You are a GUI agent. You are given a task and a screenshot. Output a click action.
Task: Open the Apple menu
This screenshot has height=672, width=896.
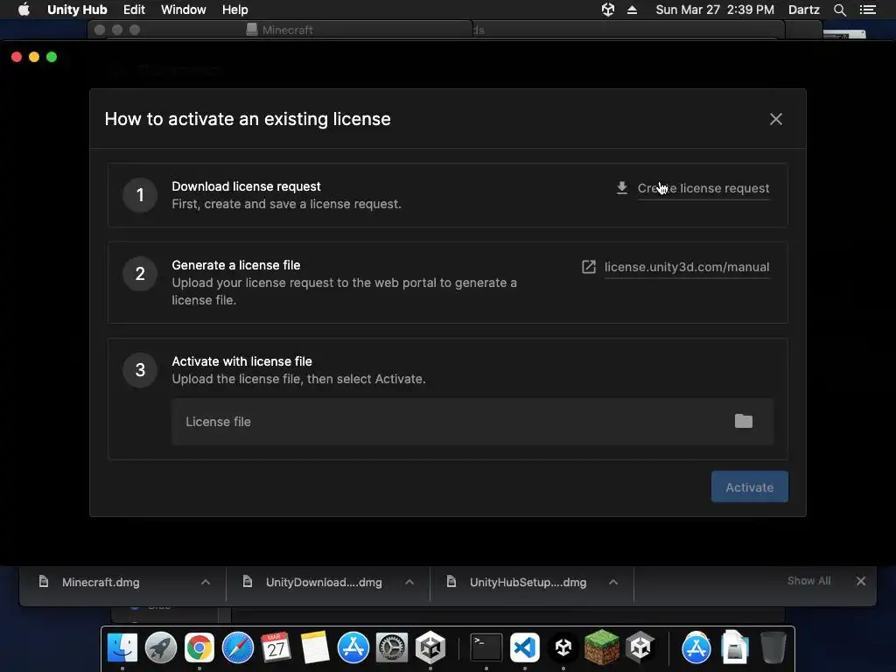tap(24, 10)
